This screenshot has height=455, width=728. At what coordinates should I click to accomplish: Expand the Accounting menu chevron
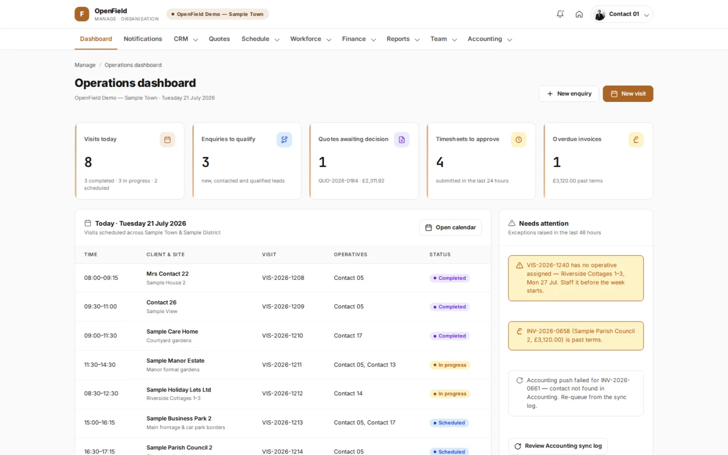tap(509, 40)
